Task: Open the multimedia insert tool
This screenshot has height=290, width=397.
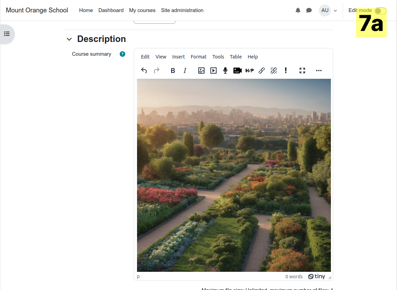Action: (213, 71)
